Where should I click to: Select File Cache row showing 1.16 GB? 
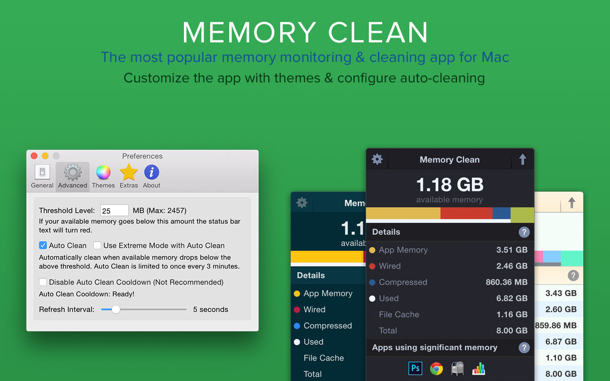[450, 315]
